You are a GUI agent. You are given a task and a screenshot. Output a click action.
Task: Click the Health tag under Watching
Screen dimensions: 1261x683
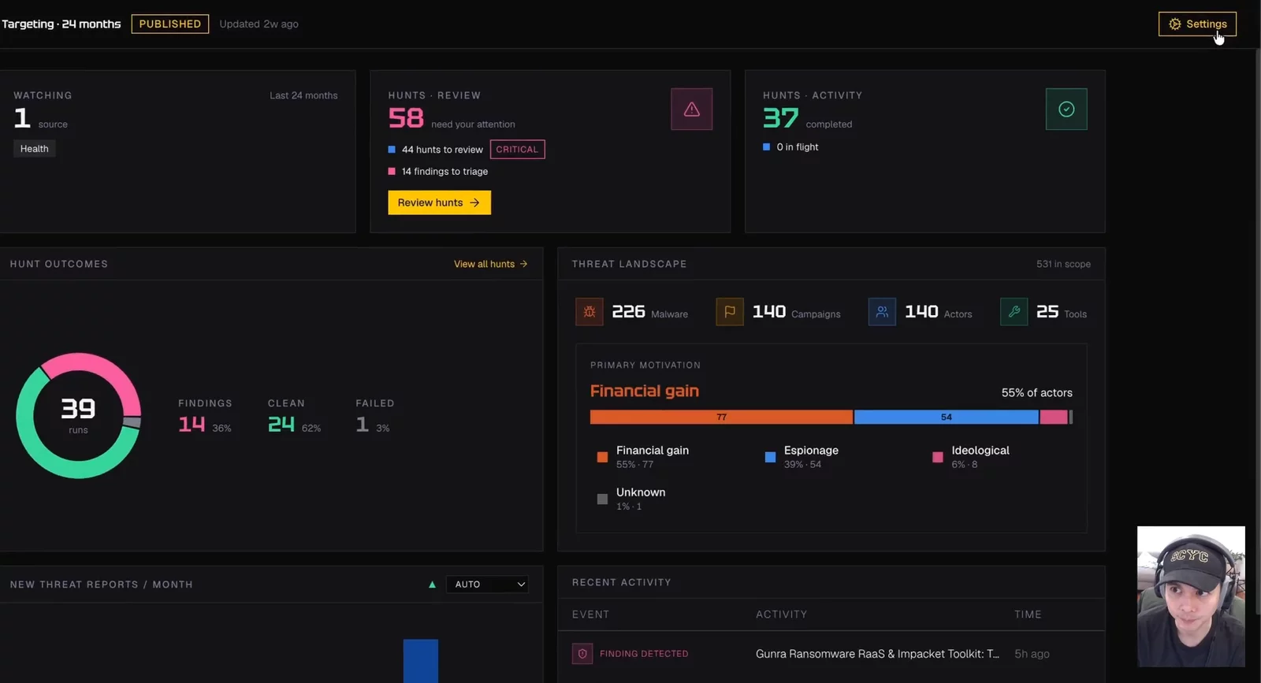[35, 149]
